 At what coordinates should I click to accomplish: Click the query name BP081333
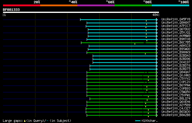point(11,10)
